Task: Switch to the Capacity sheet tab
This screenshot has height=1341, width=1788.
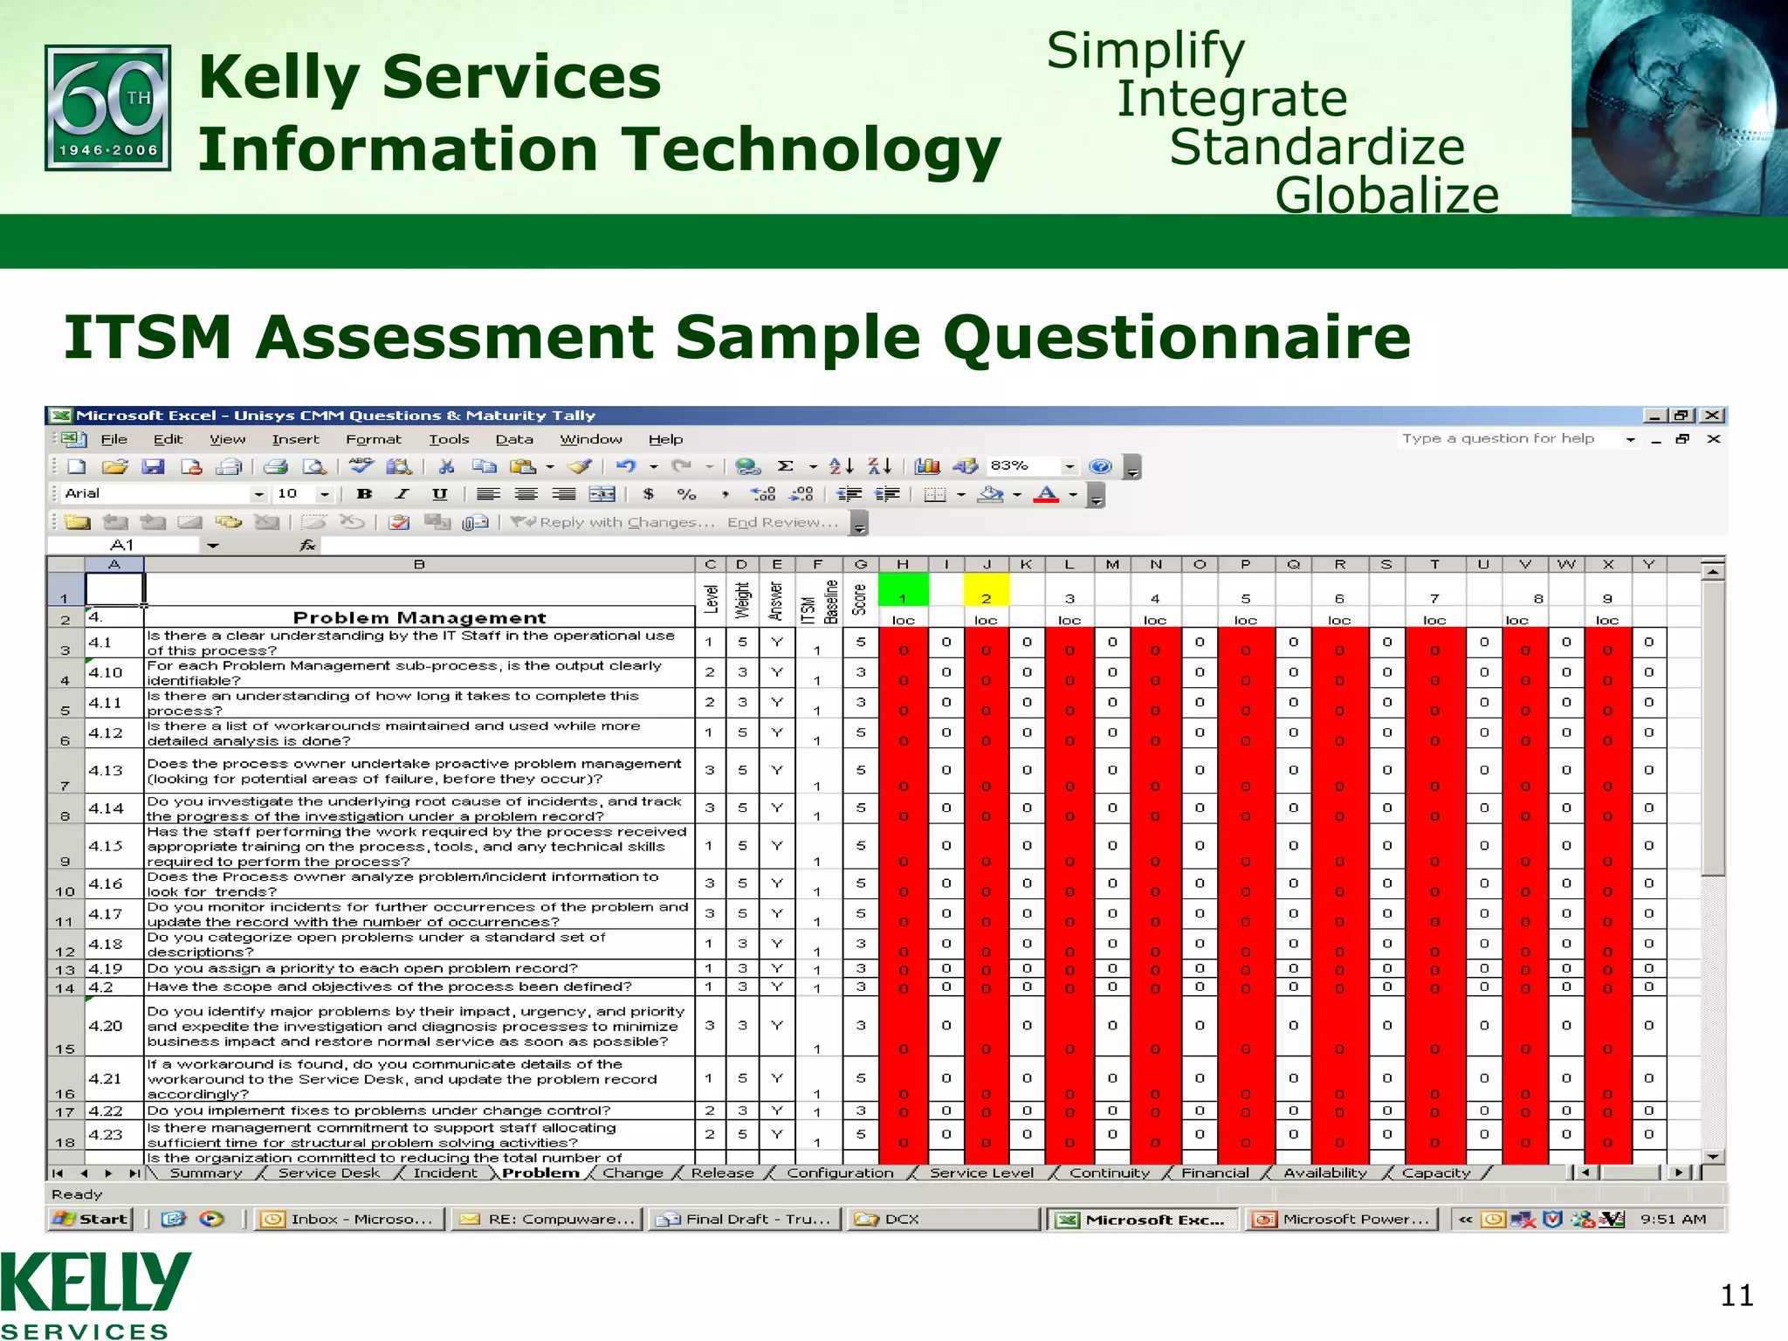Action: pyautogui.click(x=1436, y=1173)
